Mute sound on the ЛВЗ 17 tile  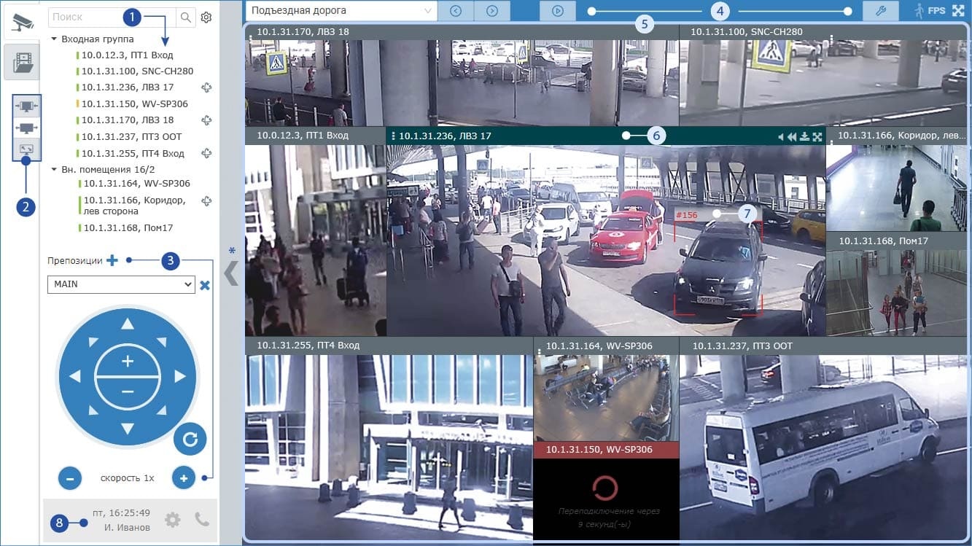[x=779, y=136]
